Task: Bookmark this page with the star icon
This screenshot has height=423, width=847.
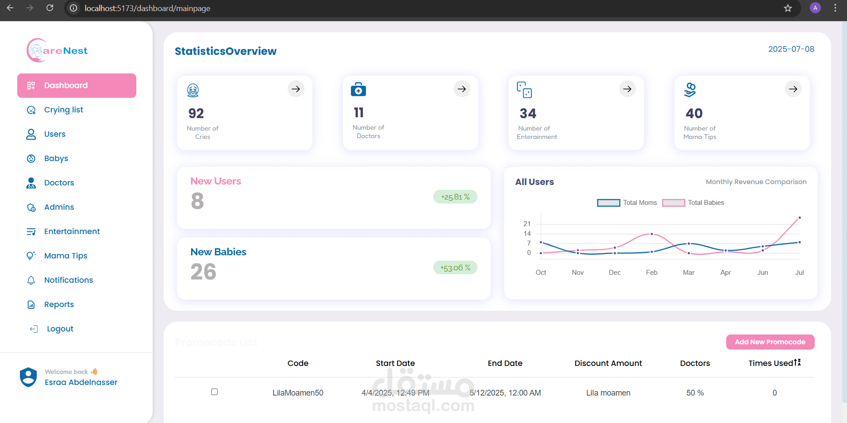Action: click(788, 8)
